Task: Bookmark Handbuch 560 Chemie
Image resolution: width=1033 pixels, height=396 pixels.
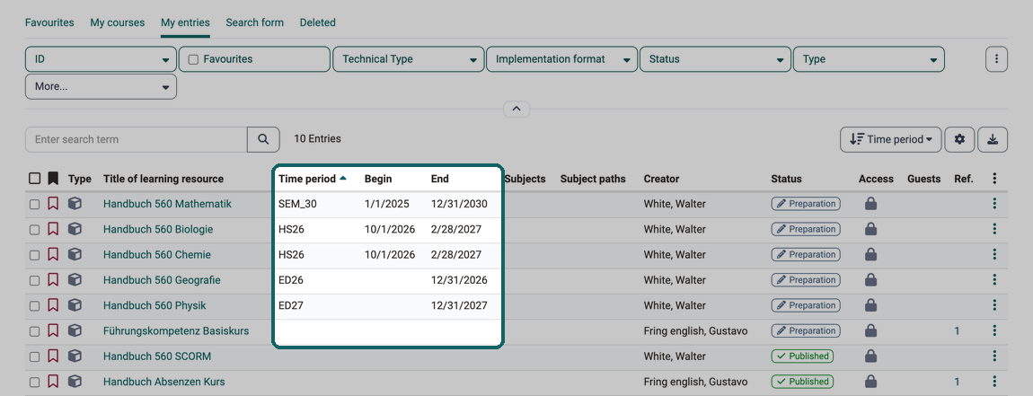Action: 53,254
